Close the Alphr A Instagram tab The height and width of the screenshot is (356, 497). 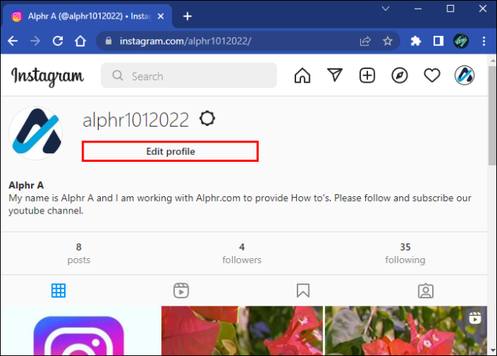[161, 16]
